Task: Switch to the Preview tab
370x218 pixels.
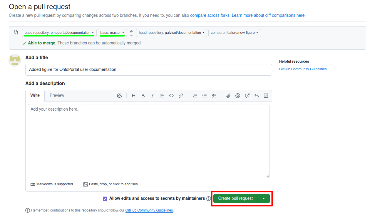Action: pos(57,95)
